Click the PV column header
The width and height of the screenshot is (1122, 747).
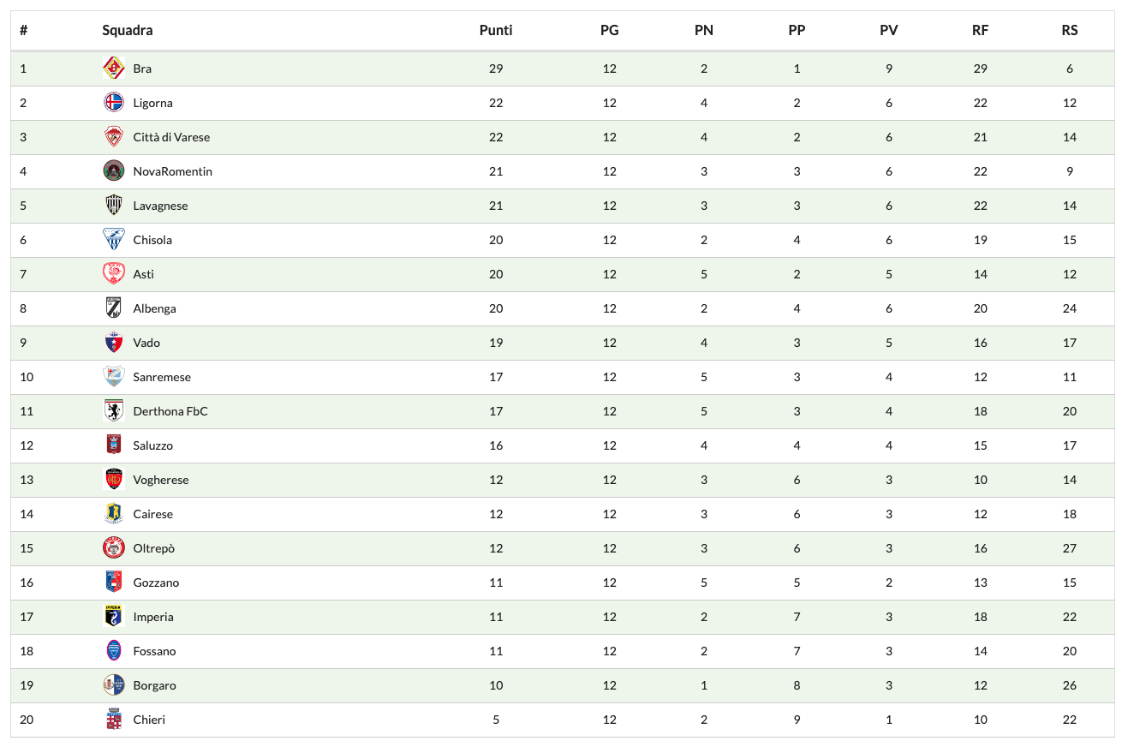click(x=889, y=30)
